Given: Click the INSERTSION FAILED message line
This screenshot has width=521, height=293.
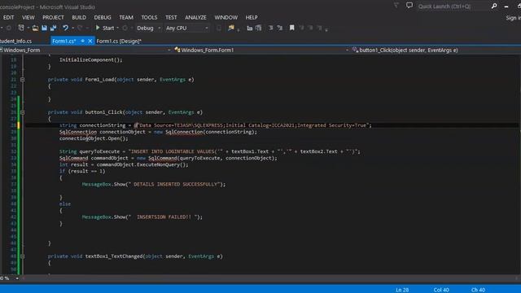Looking at the screenshot, I should pyautogui.click(x=142, y=217).
